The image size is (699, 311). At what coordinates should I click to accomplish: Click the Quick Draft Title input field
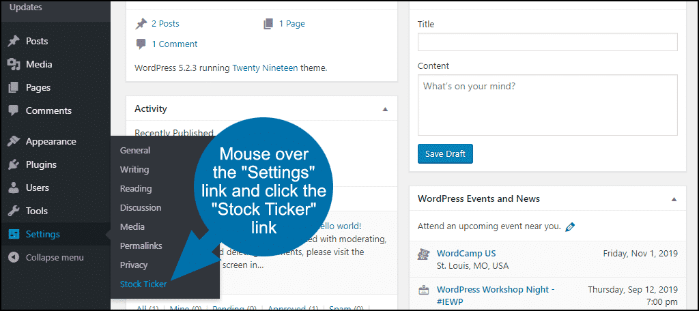coord(547,42)
